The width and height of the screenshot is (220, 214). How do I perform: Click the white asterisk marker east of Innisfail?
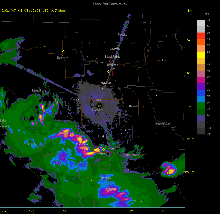click(x=128, y=77)
